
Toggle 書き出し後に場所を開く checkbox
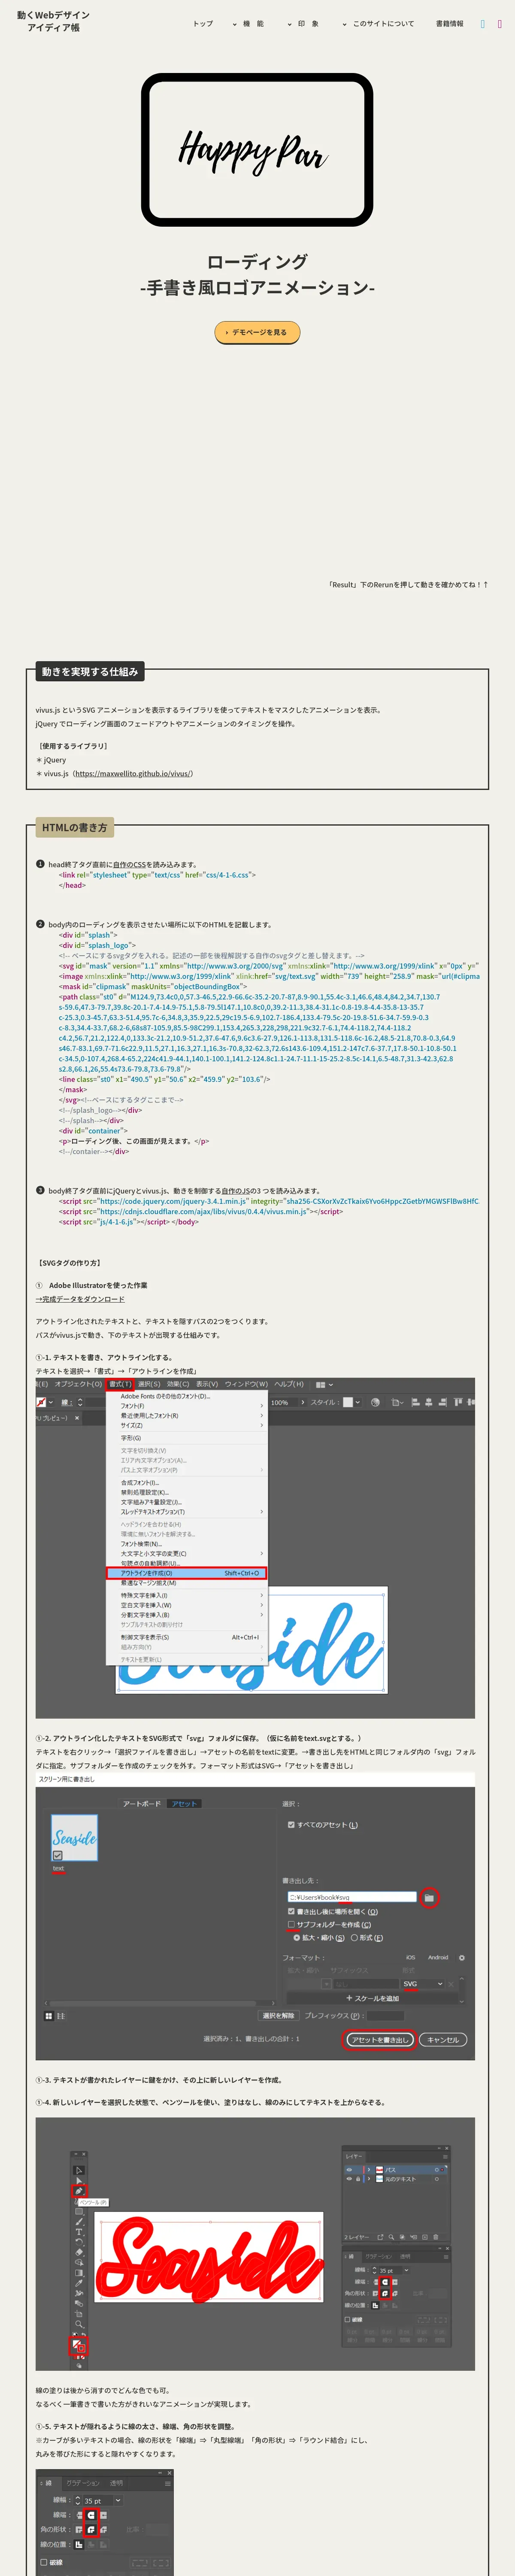(291, 1912)
